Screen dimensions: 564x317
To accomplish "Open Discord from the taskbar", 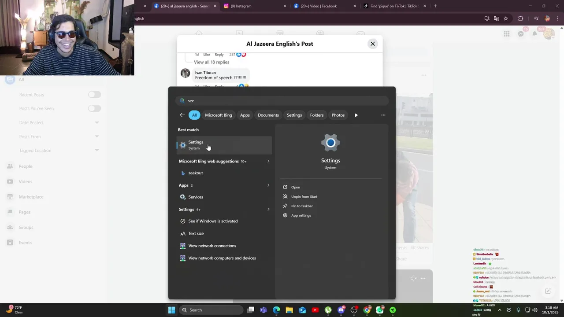I will coord(341,310).
